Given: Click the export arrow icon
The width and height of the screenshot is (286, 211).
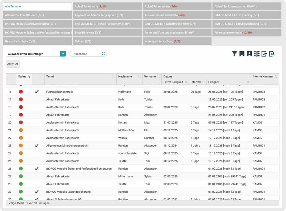Looking at the screenshot, I should click(264, 54).
